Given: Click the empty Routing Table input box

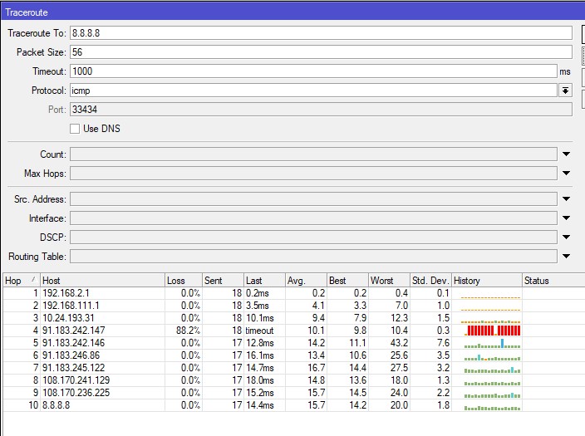Looking at the screenshot, I should click(313, 257).
